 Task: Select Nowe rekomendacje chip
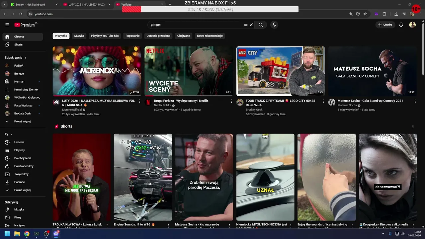tap(210, 36)
